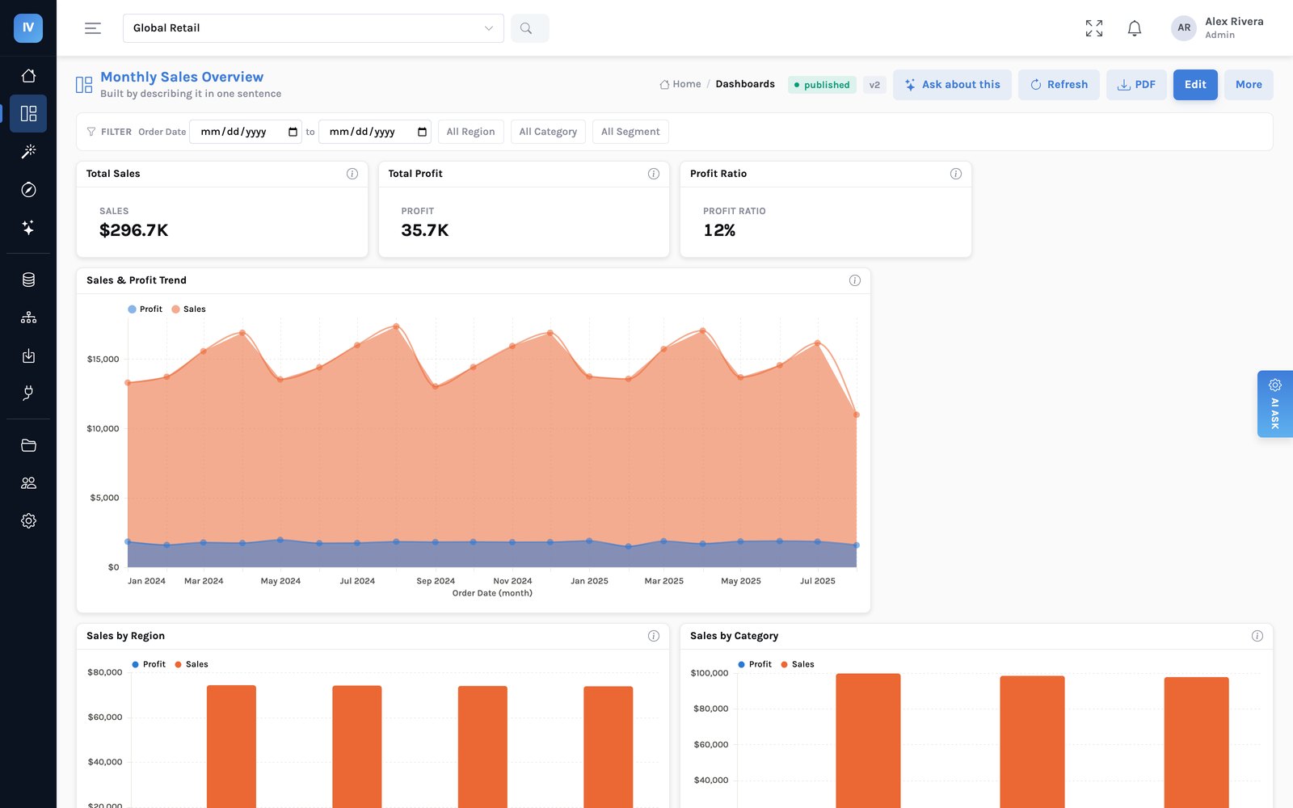Screen dimensions: 1293x808
Task: Open the users icon in sidebar
Action: coord(28,483)
